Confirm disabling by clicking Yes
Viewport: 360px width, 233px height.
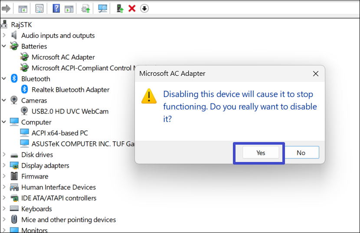click(261, 152)
